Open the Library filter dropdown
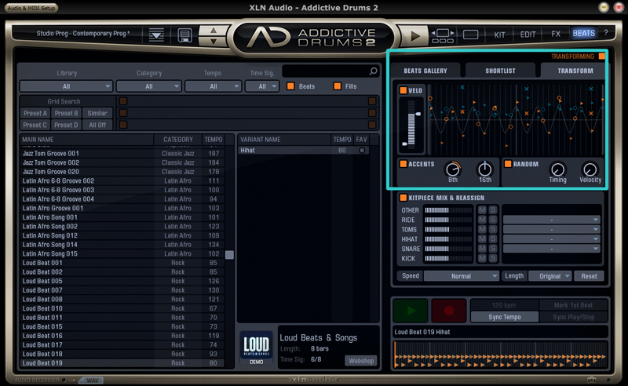The height and width of the screenshot is (386, 628). coord(66,86)
